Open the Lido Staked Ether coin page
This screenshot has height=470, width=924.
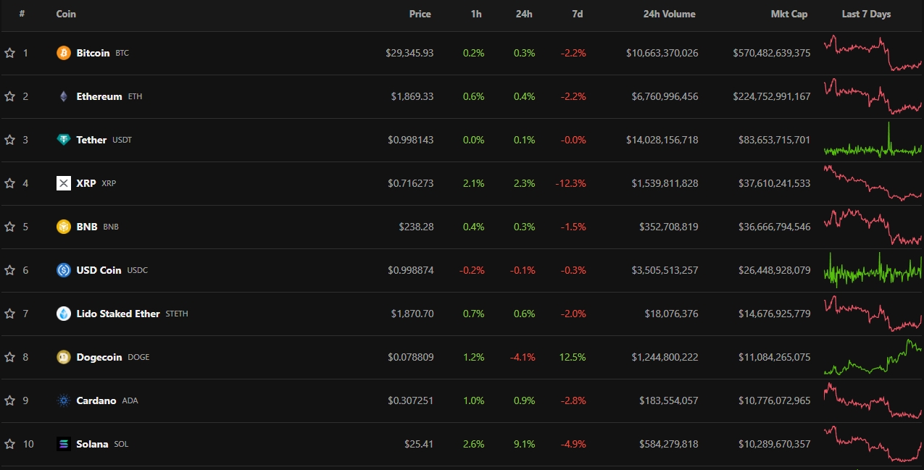(117, 314)
